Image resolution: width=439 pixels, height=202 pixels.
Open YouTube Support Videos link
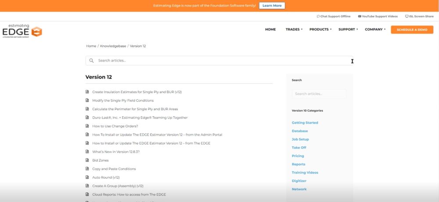pos(378,16)
